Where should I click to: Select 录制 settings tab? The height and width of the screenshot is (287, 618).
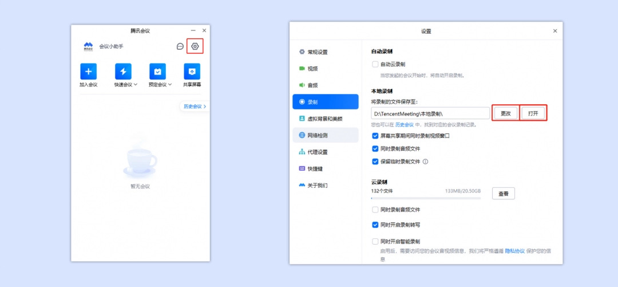coord(326,102)
